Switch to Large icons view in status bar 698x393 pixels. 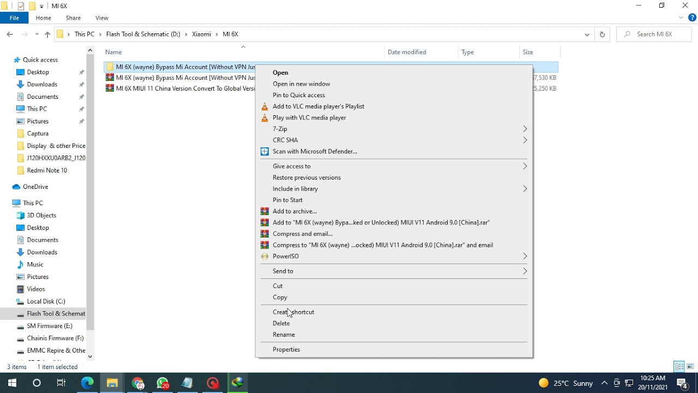[690, 367]
